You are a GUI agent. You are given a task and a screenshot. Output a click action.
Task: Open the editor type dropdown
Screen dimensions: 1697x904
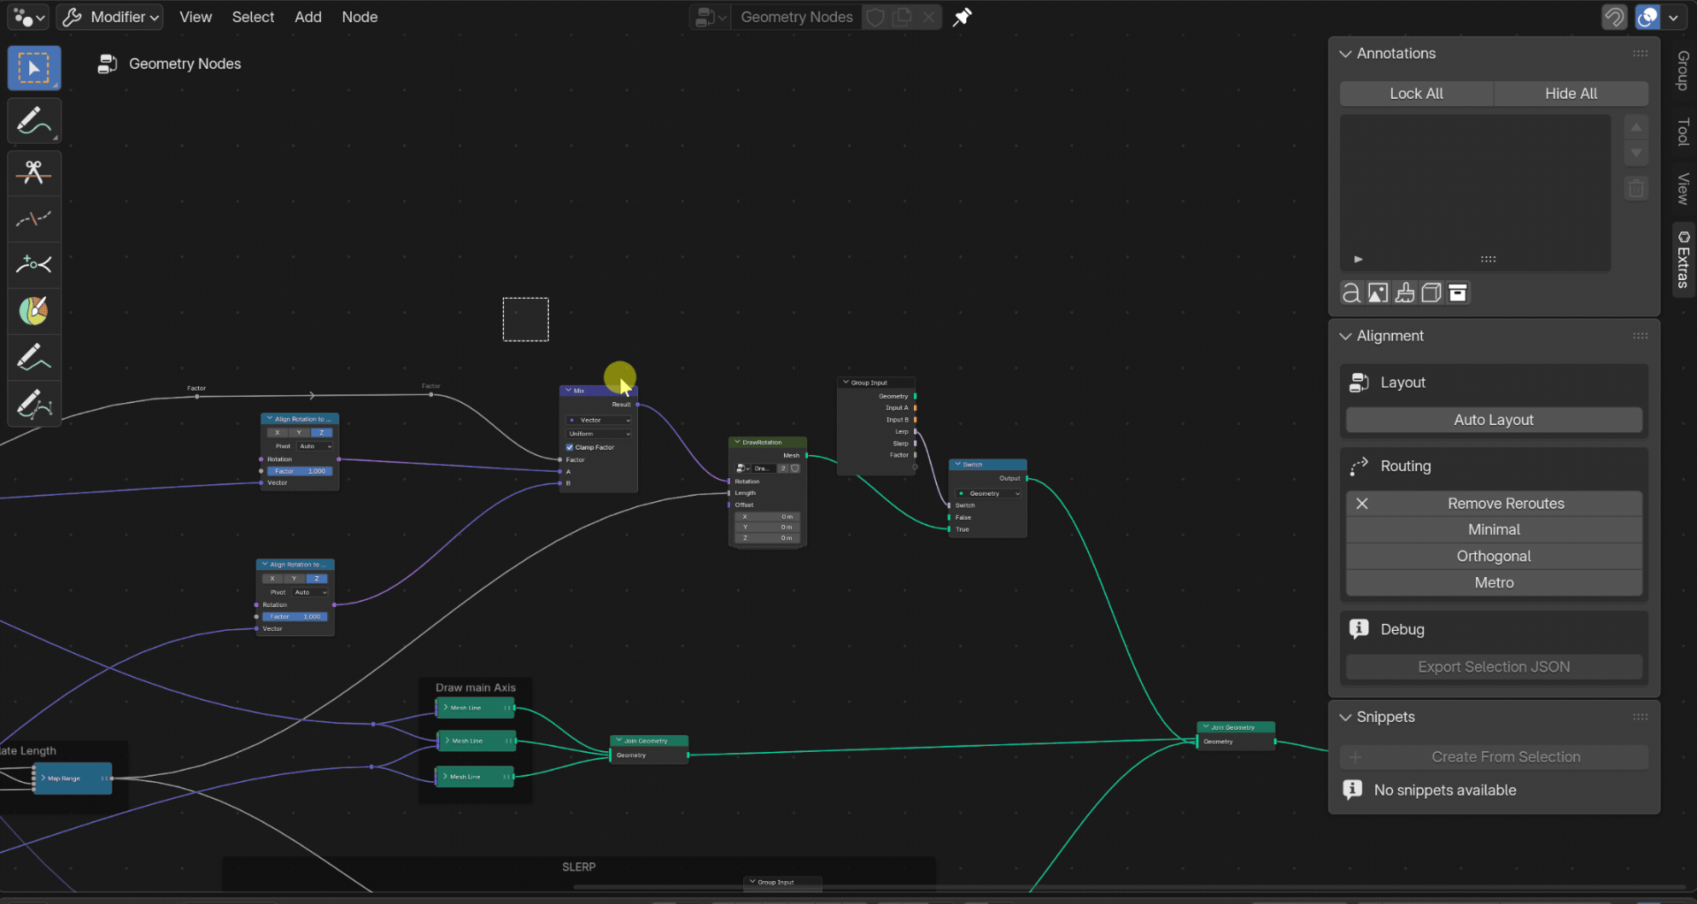pos(29,17)
